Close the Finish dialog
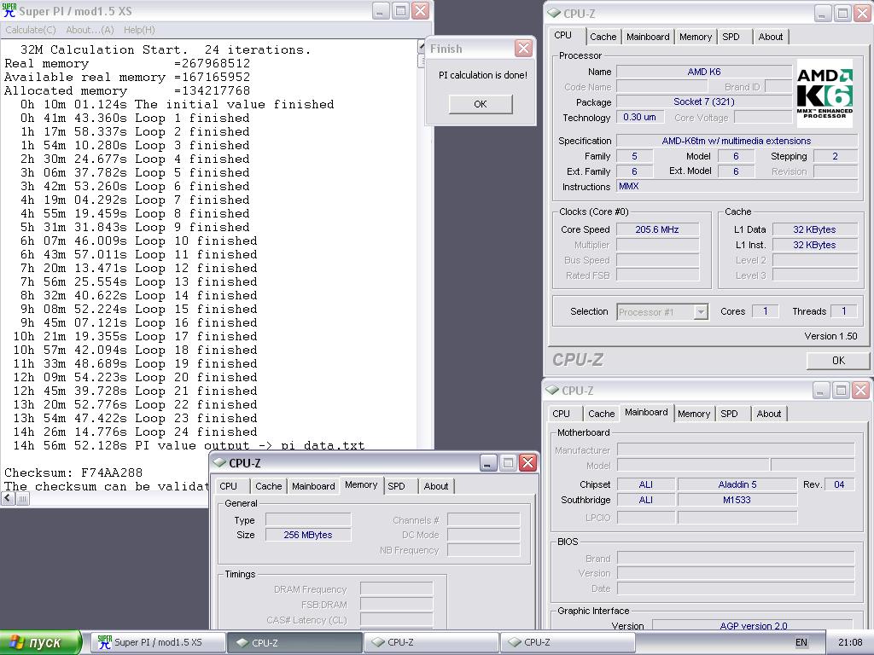 click(x=523, y=49)
